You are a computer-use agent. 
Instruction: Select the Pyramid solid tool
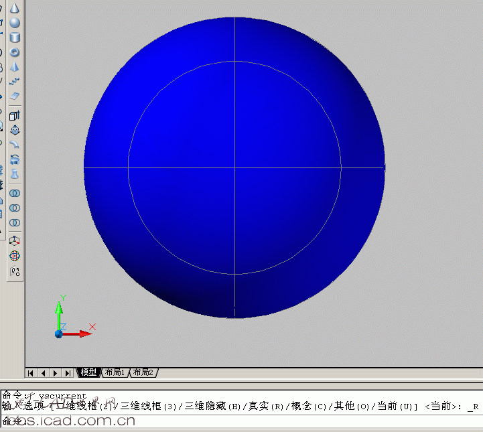click(x=15, y=67)
